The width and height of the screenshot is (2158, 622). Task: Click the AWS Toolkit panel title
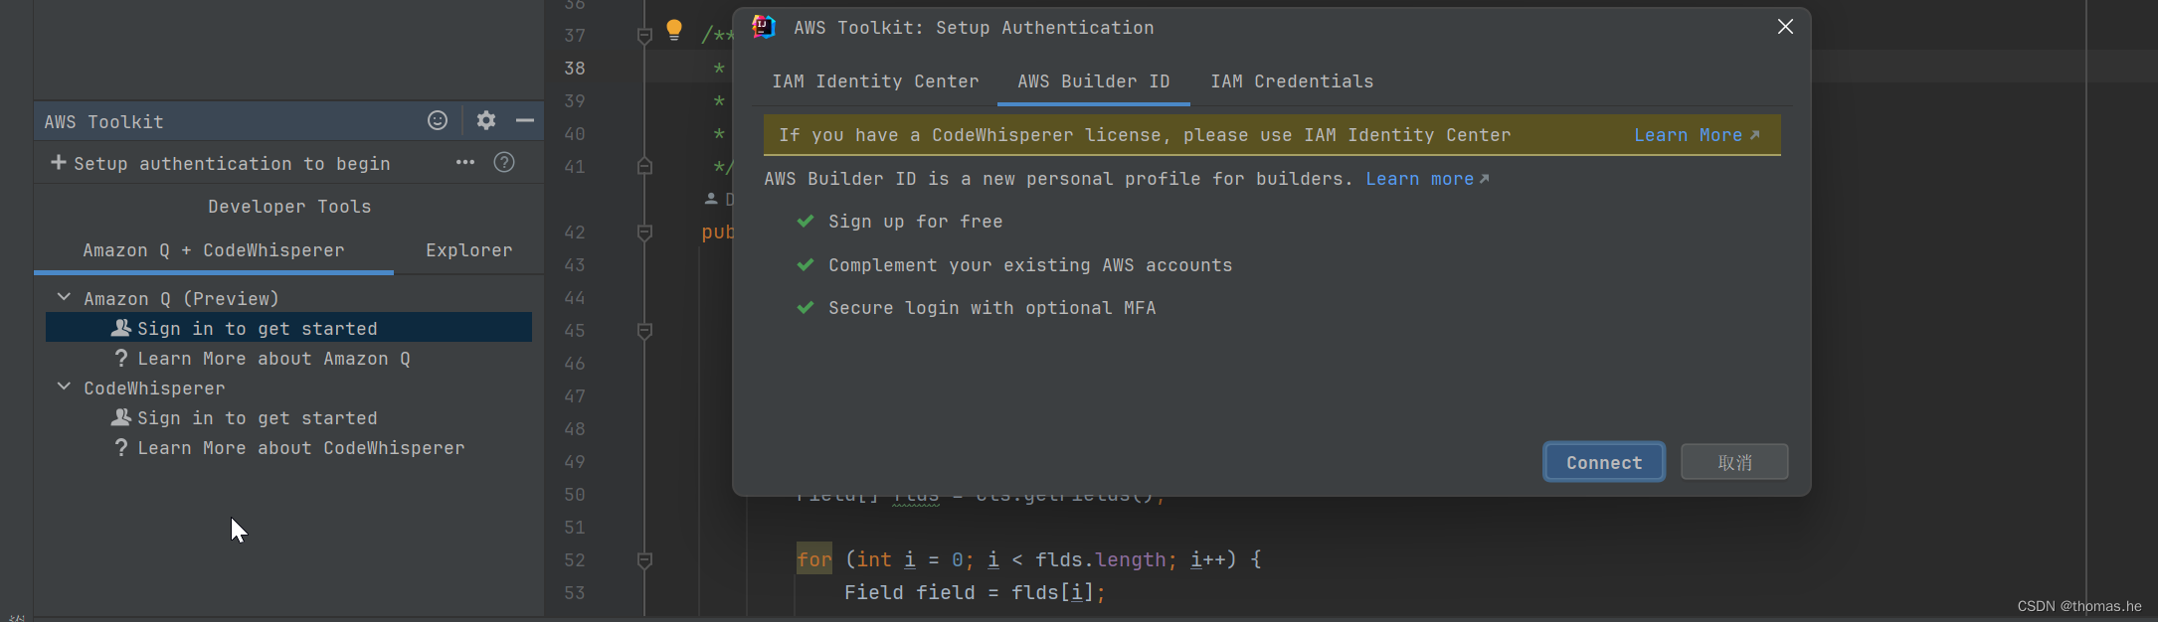pos(103,121)
